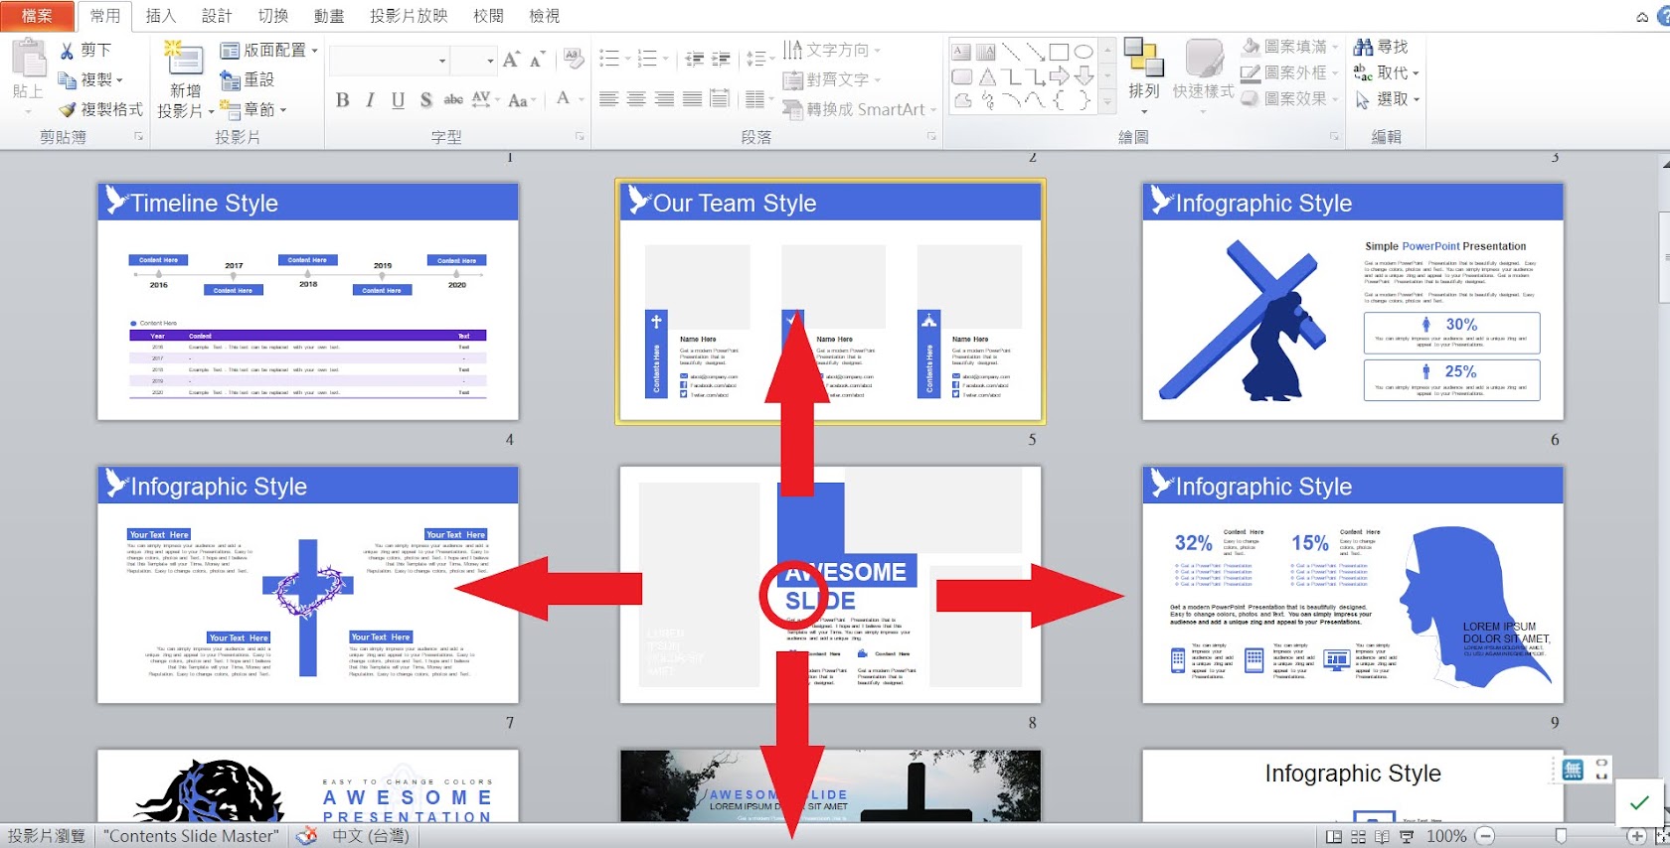
Task: Switch to Reading view icon in status bar
Action: click(x=1382, y=837)
